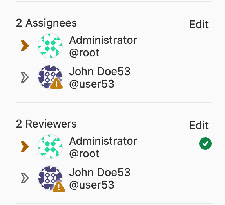Open Administrator's green avatar in the Reviewers list

pos(50,147)
